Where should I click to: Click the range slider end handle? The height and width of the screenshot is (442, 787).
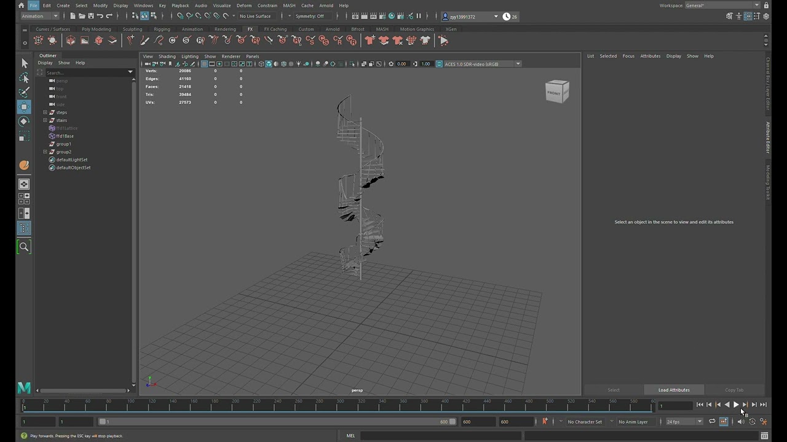point(453,422)
